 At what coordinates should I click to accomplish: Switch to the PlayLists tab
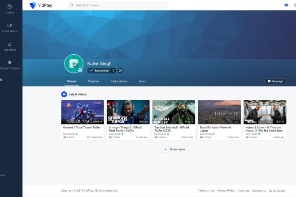pyautogui.click(x=93, y=81)
